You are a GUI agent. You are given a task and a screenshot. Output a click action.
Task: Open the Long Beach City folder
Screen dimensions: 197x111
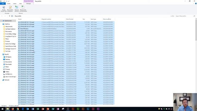tap(10, 36)
